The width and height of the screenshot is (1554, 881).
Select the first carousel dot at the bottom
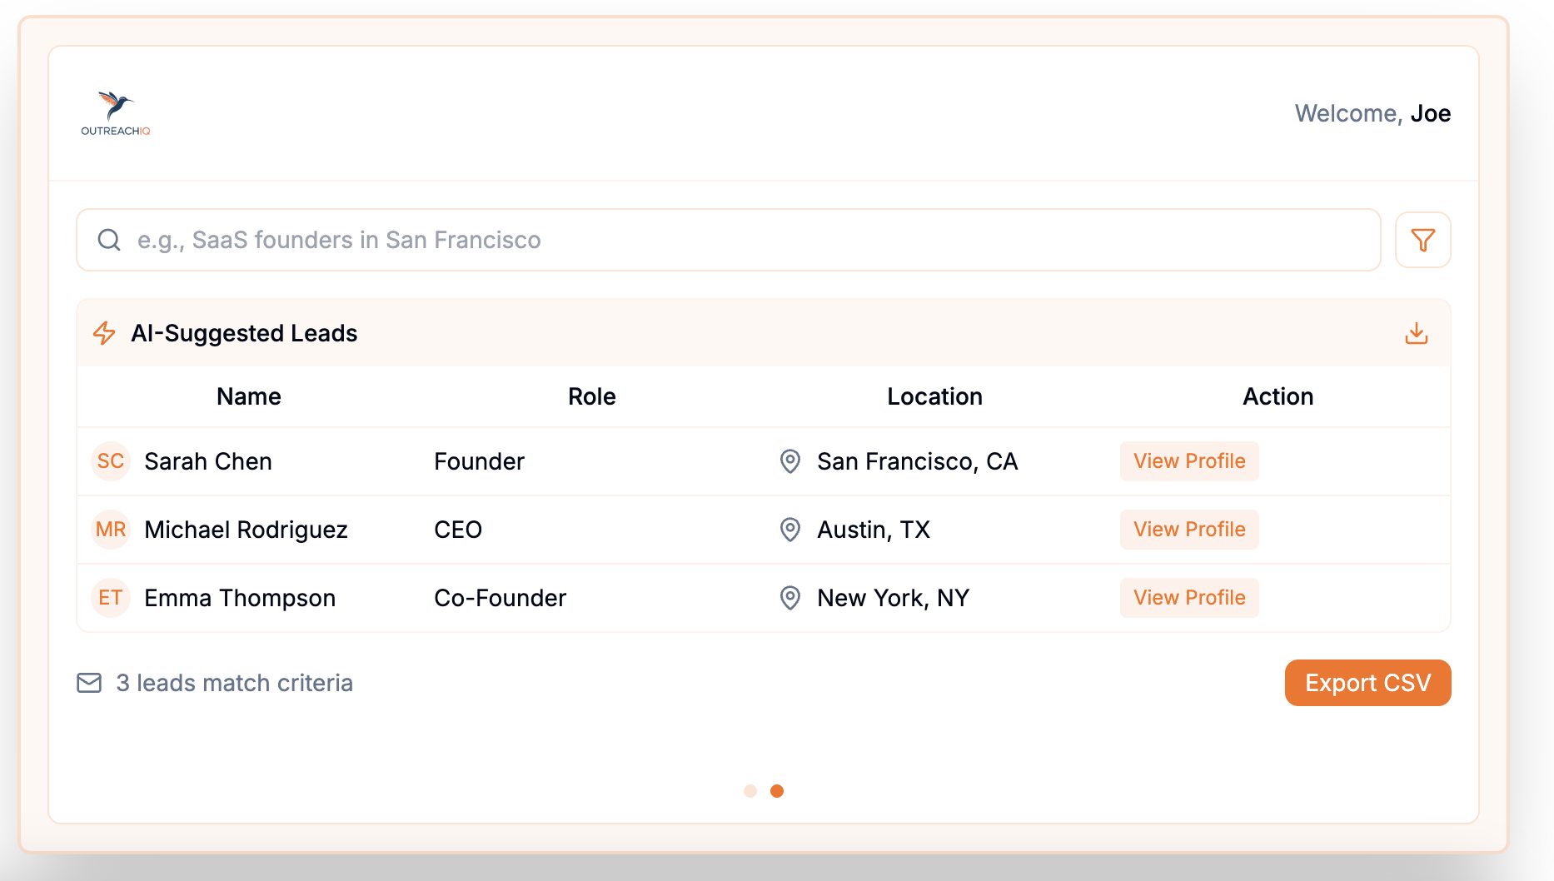(750, 791)
